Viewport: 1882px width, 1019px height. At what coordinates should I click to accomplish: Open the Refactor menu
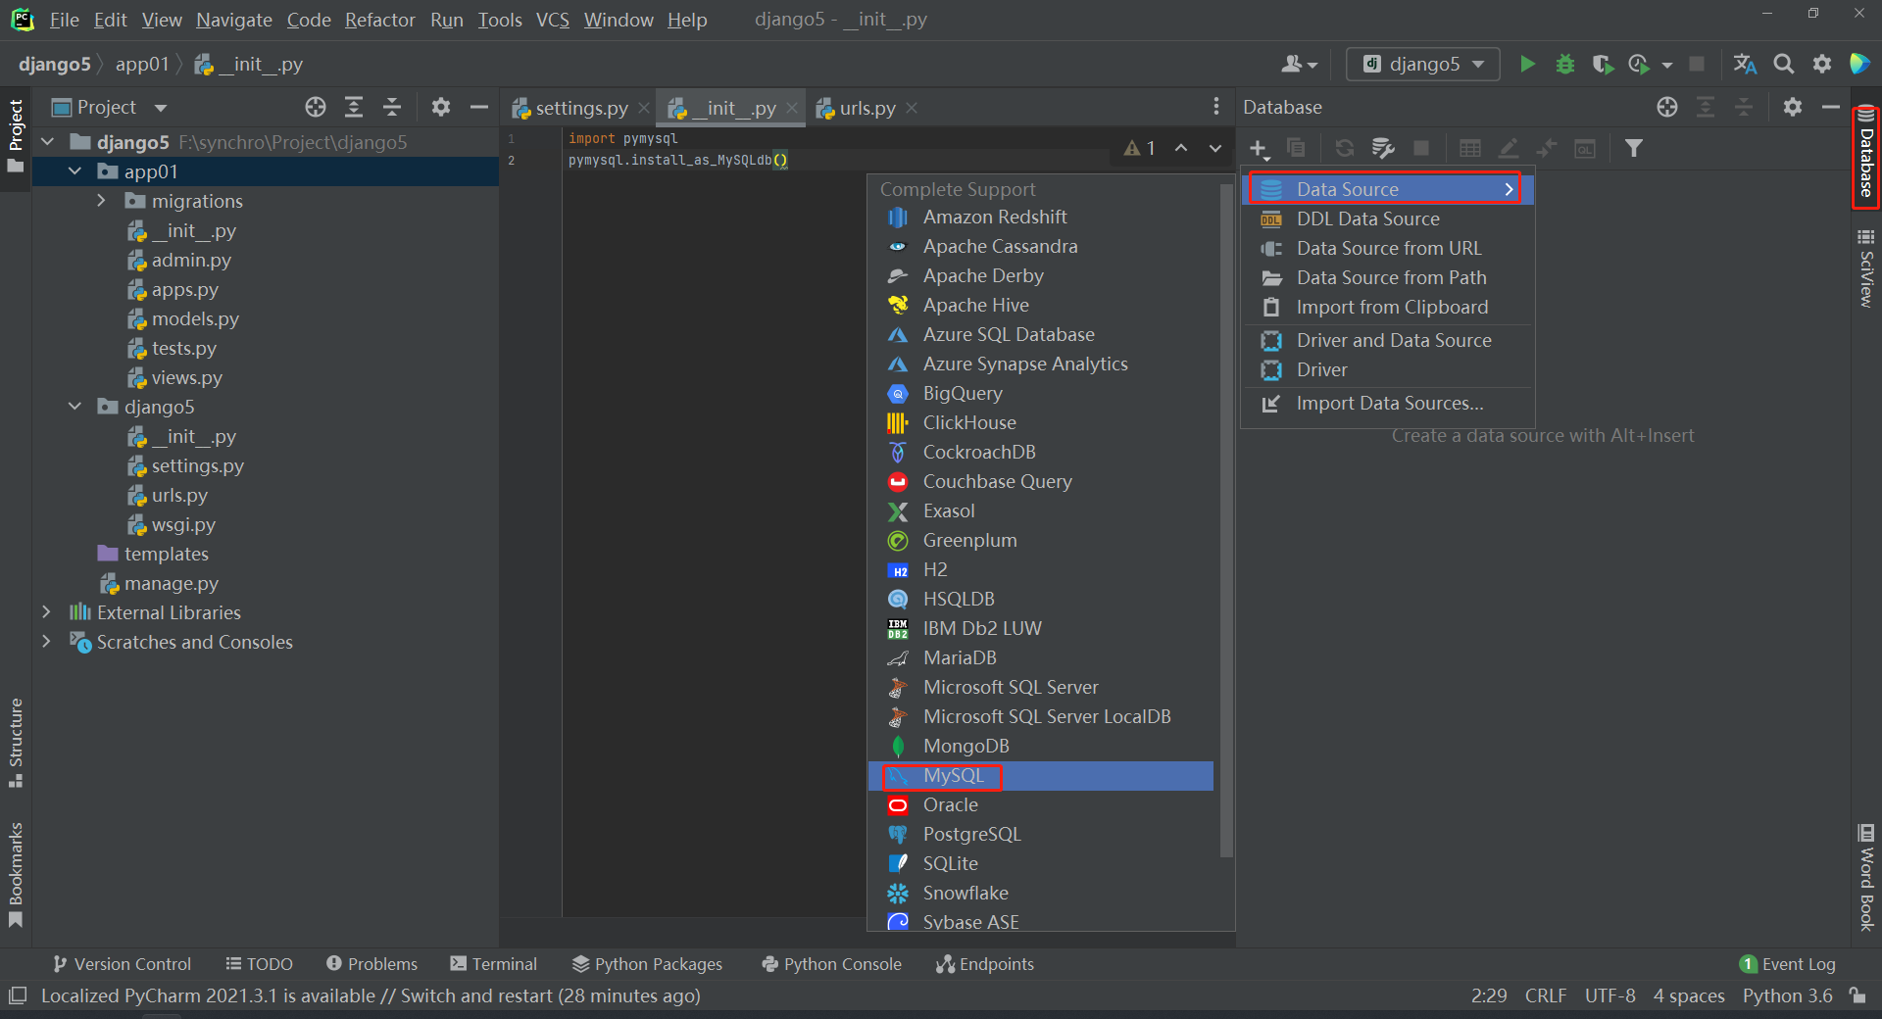[379, 20]
